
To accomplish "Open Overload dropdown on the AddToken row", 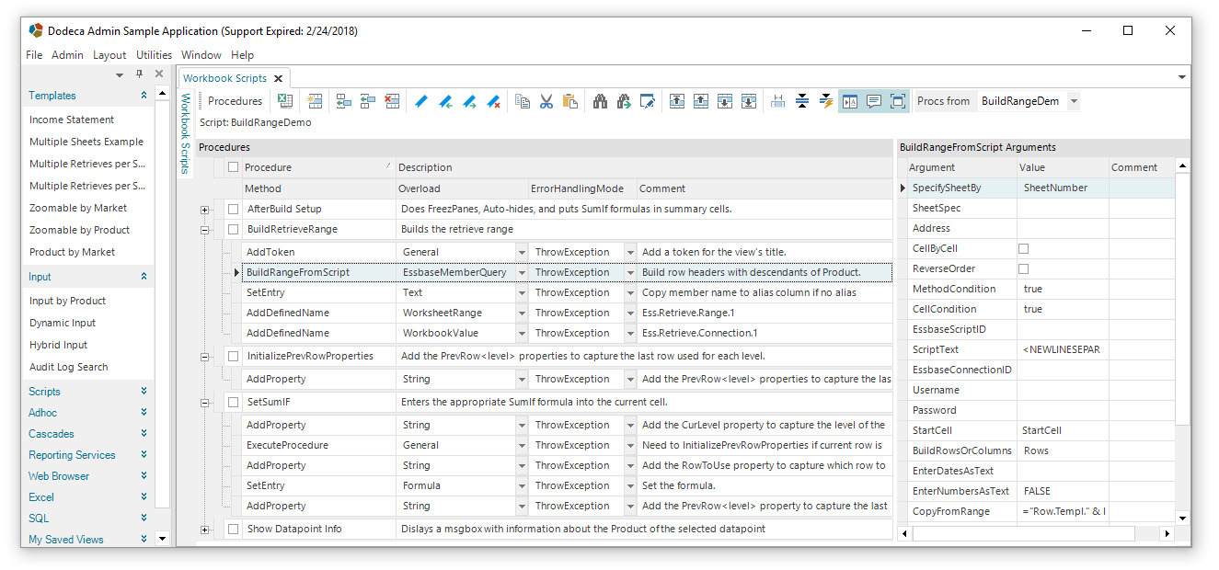I will click(522, 252).
